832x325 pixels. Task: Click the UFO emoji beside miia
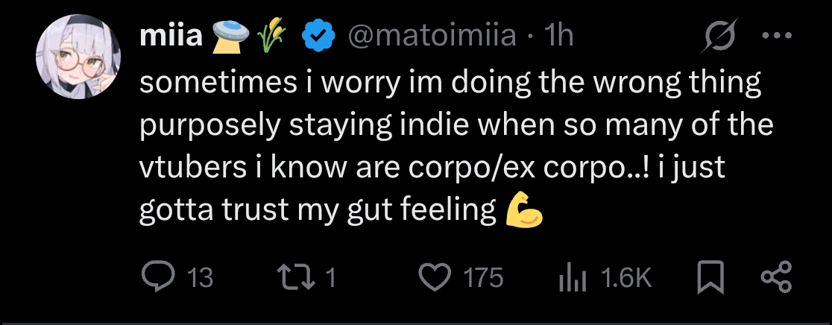click(x=231, y=37)
